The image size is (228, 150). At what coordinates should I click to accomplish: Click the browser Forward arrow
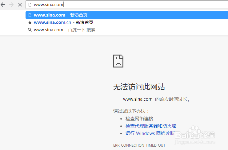coord(11,5)
